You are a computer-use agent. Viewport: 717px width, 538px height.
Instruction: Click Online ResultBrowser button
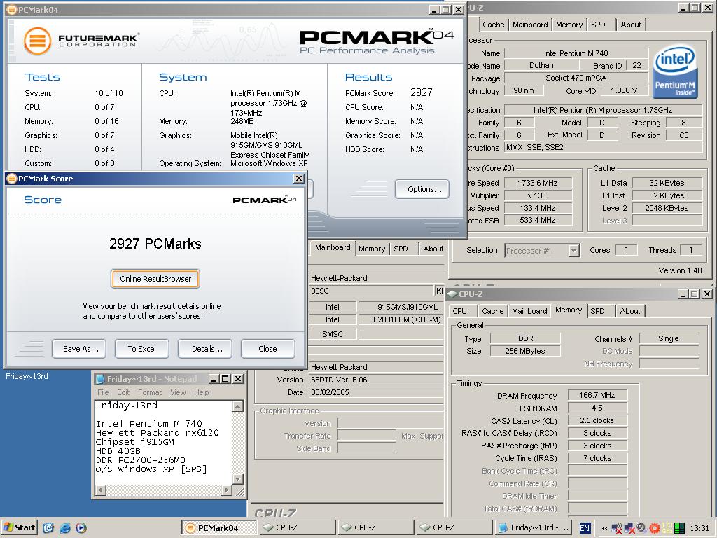pyautogui.click(x=155, y=279)
